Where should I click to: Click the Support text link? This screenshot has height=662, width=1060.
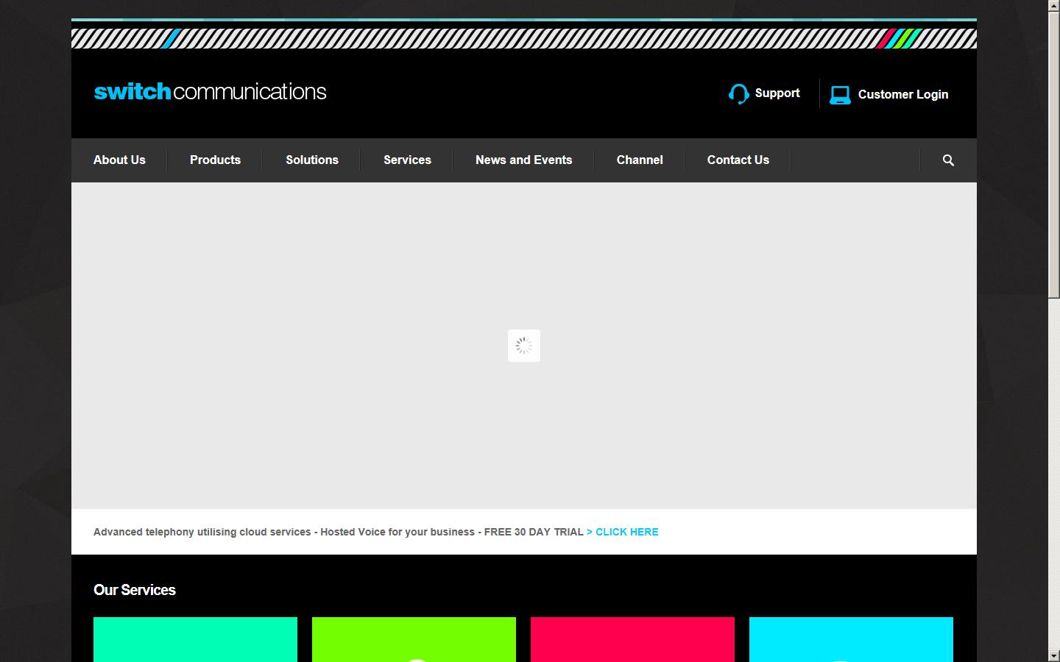[777, 93]
